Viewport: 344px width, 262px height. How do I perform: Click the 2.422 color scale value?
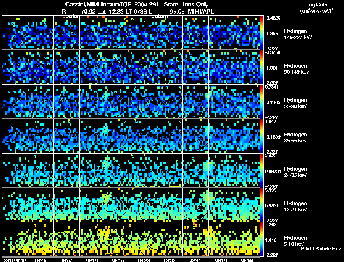(x=271, y=156)
